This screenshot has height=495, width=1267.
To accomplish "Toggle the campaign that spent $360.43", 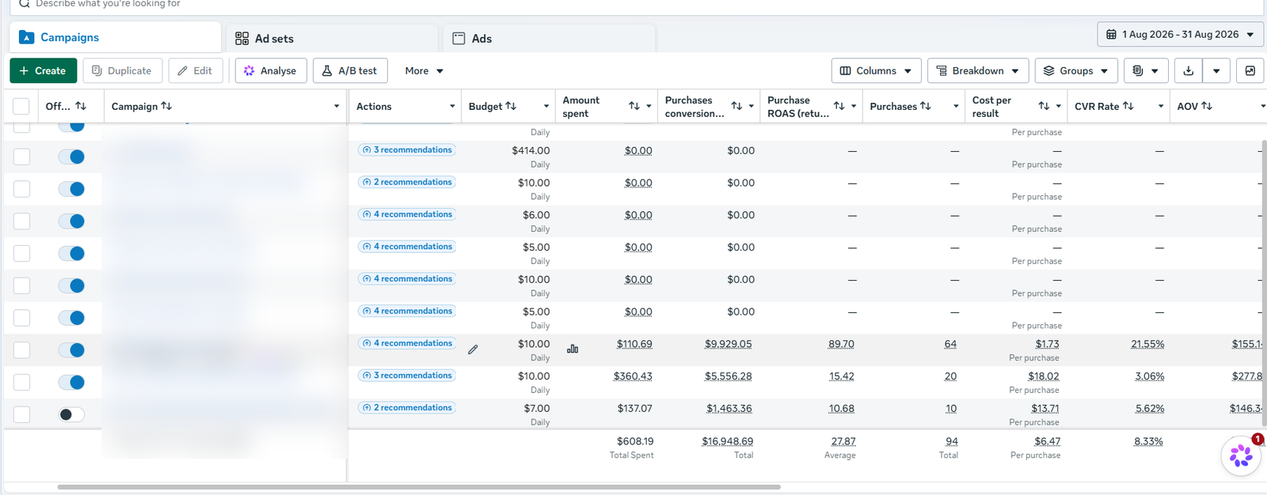I will click(71, 383).
